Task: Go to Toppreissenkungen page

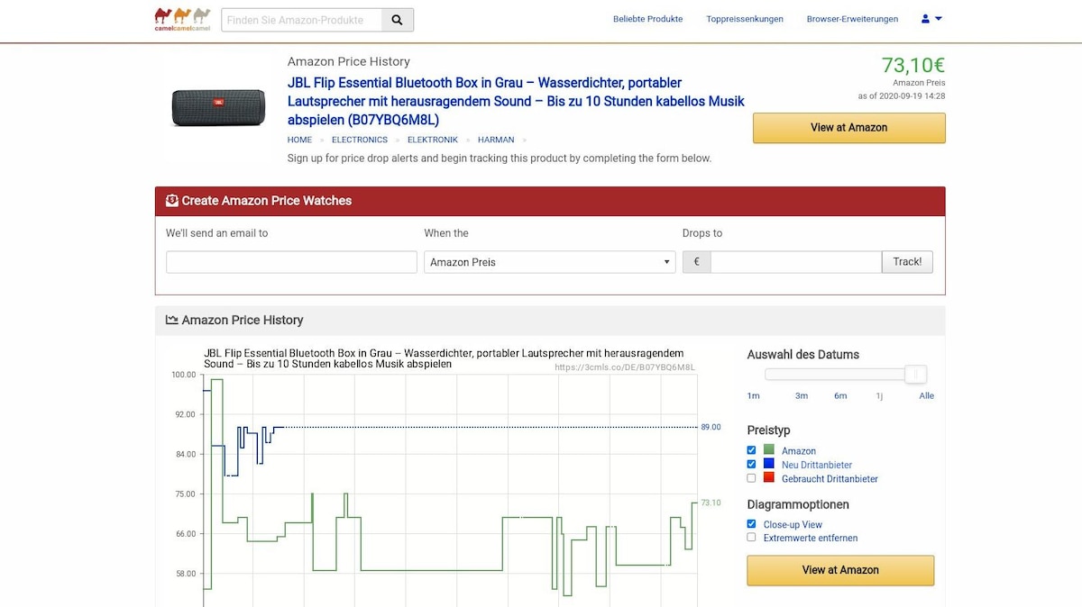Action: (745, 19)
